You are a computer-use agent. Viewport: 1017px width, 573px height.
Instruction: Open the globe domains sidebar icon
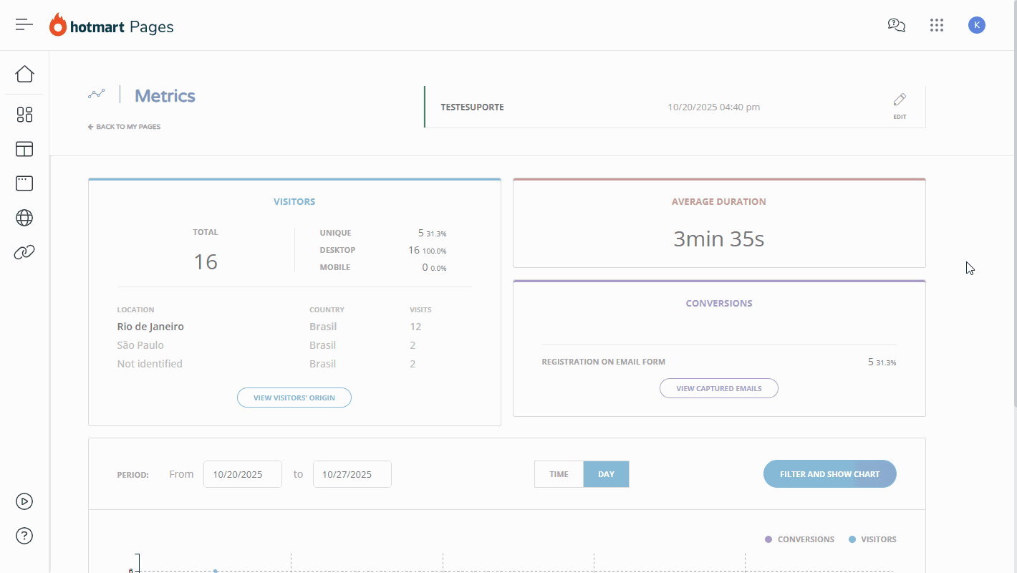24,218
